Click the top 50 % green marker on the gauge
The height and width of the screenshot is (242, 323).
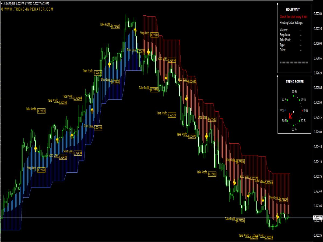pos(293,96)
